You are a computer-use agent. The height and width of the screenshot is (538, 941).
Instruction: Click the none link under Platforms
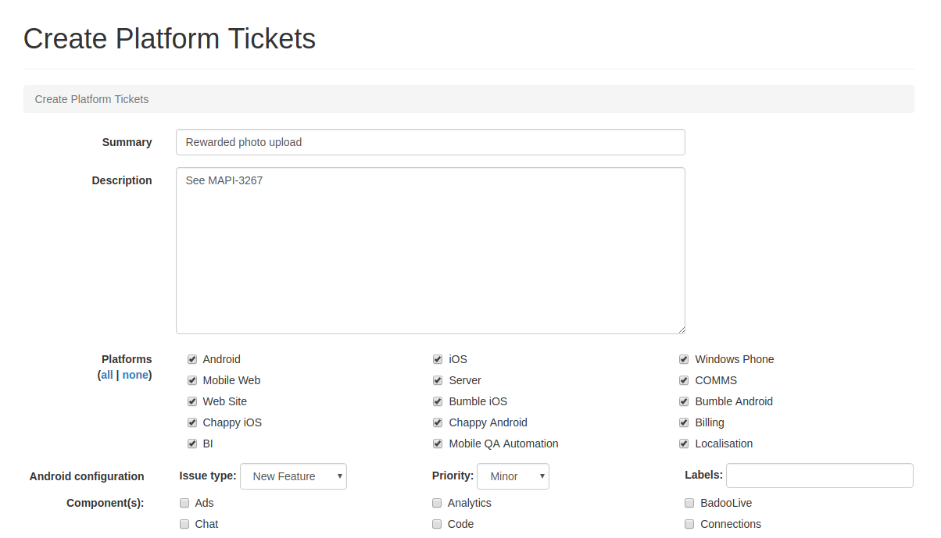click(135, 375)
